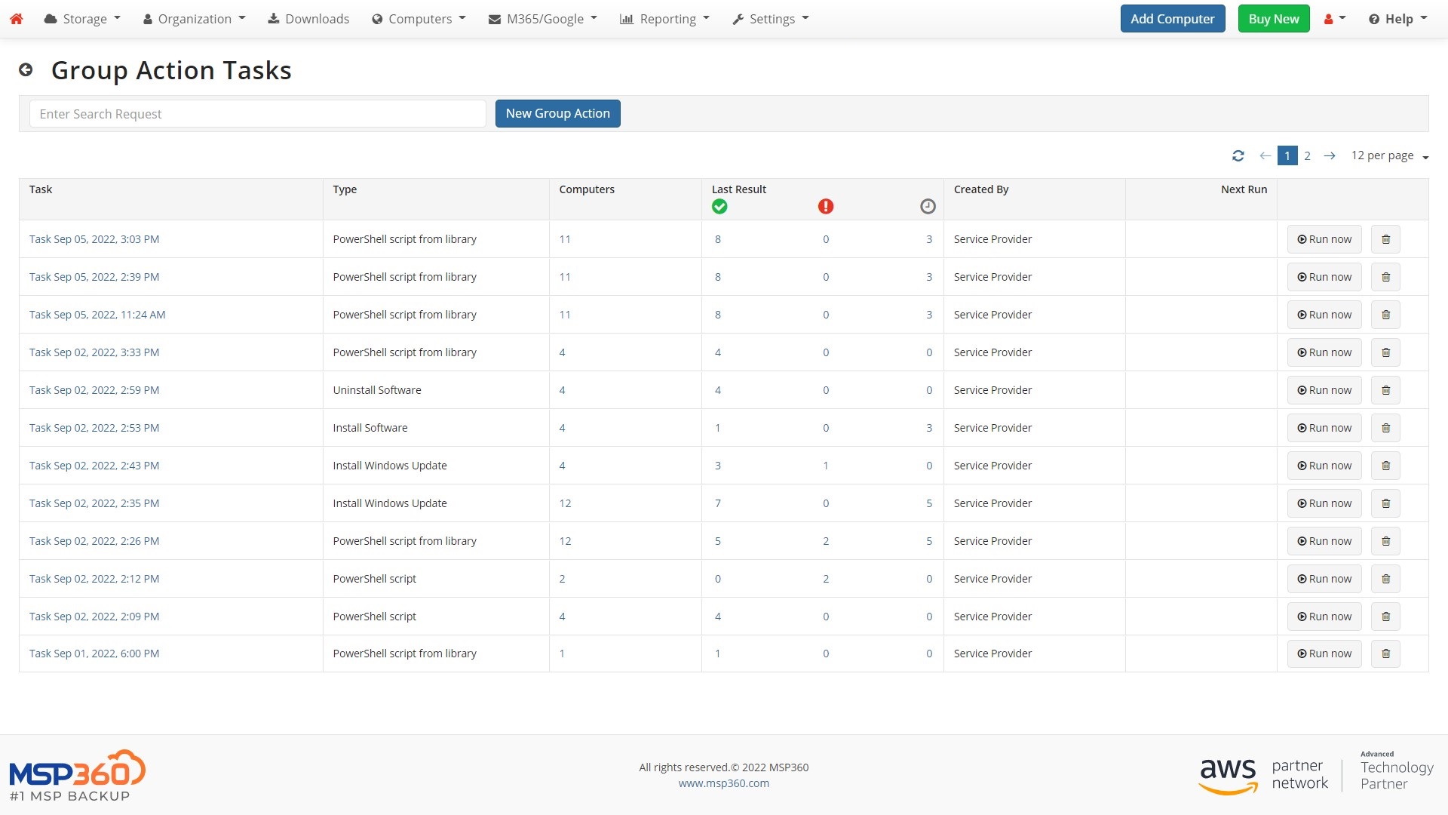Screen dimensions: 1448x815
Task: Change the 12 per page setting
Action: tap(1390, 155)
